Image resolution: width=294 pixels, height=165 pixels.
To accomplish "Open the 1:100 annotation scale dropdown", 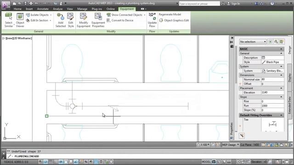I will click(x=203, y=145).
